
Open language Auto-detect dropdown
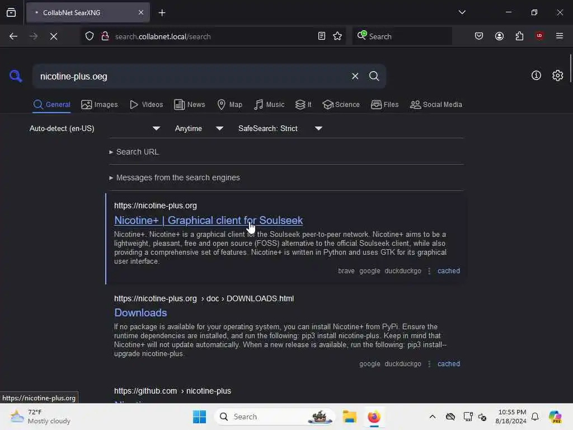pyautogui.click(x=95, y=128)
